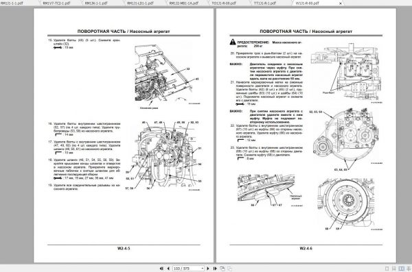Jump to the last page

[x=215, y=269]
